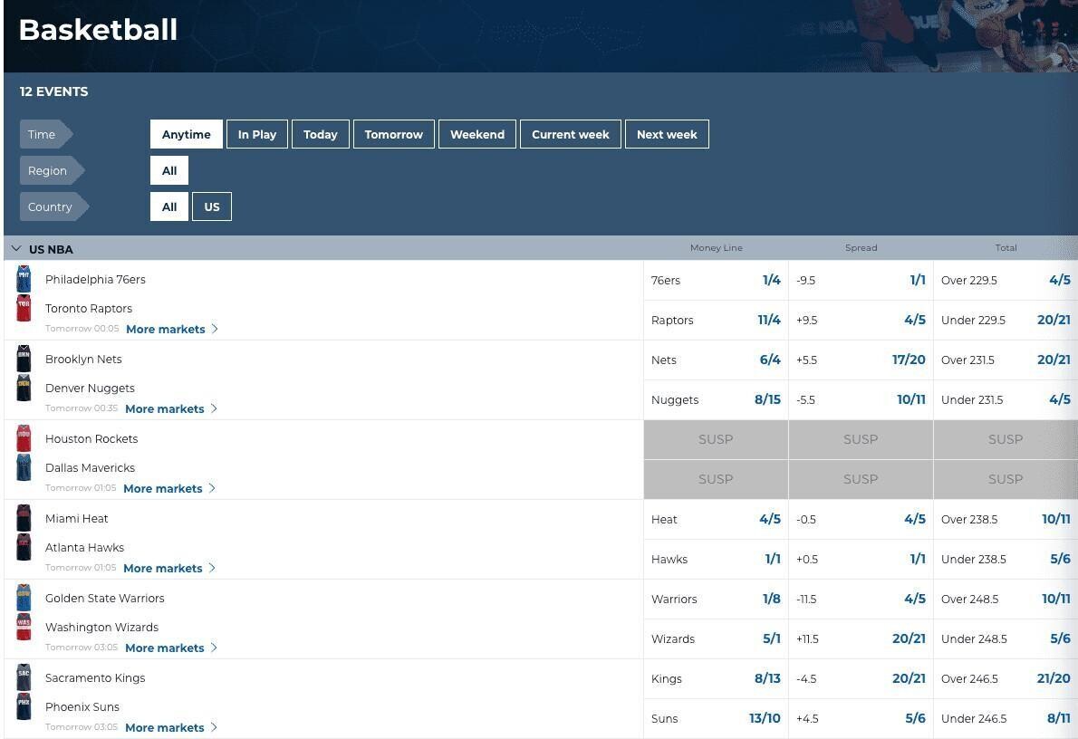Viewport: 1078px width, 739px height.
Task: Select the All region filter
Action: pos(169,170)
